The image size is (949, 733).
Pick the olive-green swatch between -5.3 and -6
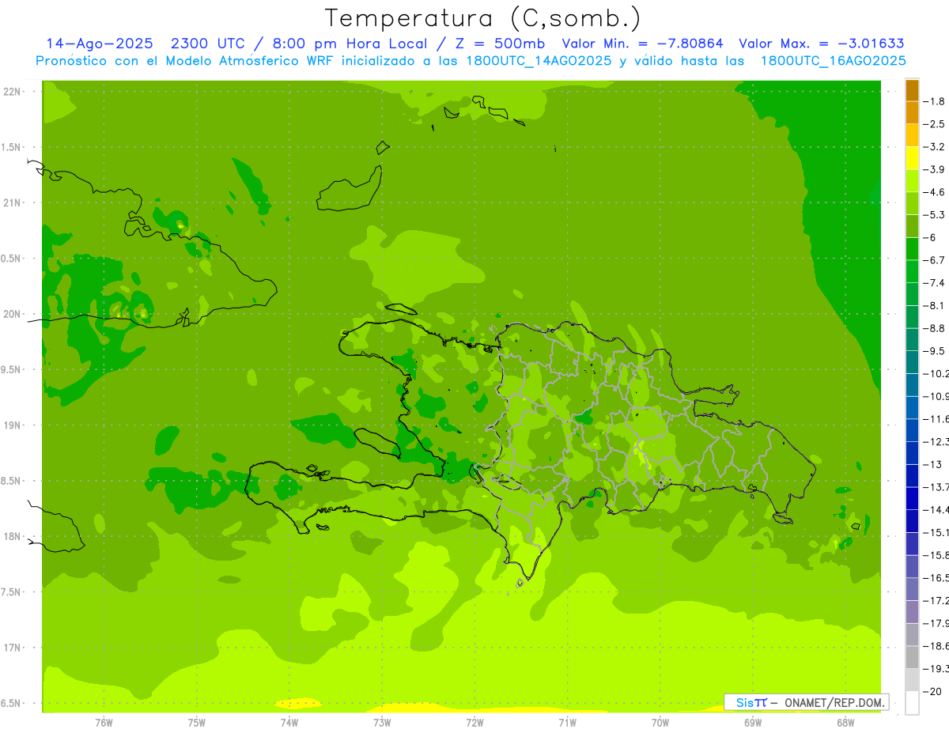point(912,226)
